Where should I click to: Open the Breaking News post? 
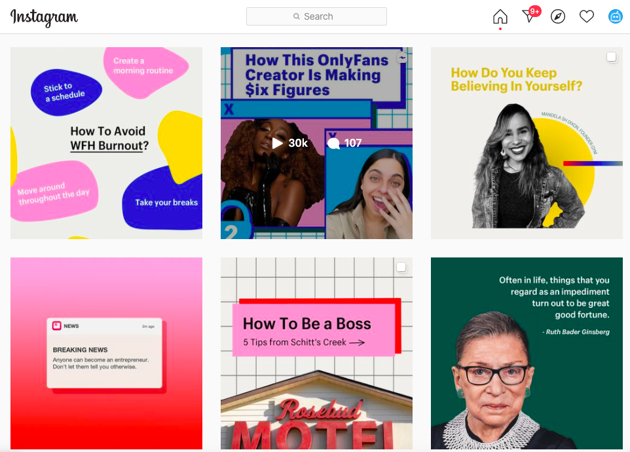pos(106,353)
